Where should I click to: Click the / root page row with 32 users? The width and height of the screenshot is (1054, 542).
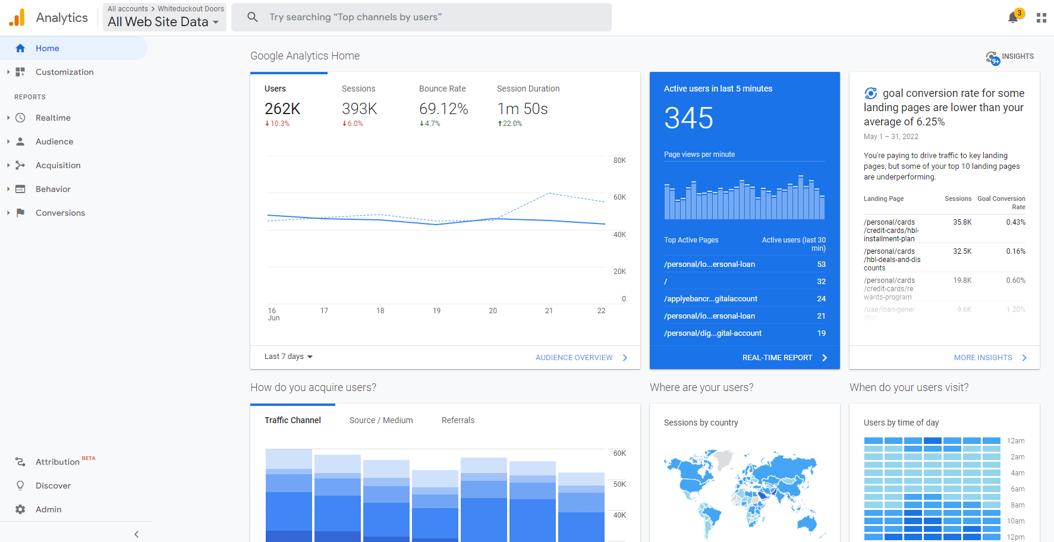745,282
